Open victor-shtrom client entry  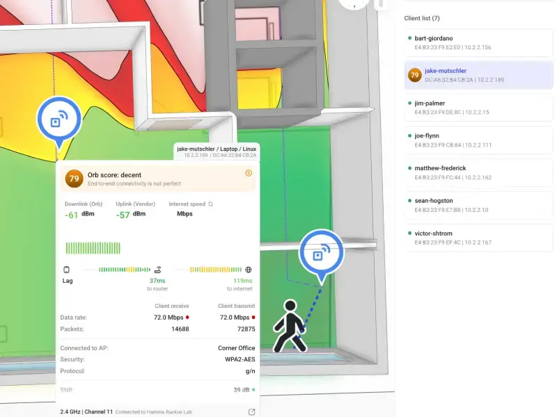pyautogui.click(x=478, y=237)
